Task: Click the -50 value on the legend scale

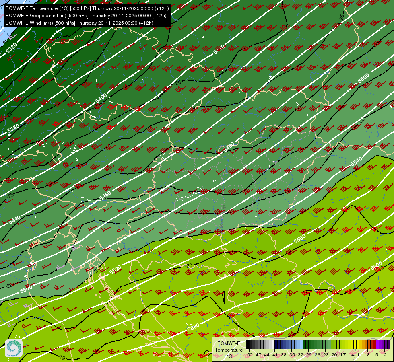Action: [x=249, y=355]
